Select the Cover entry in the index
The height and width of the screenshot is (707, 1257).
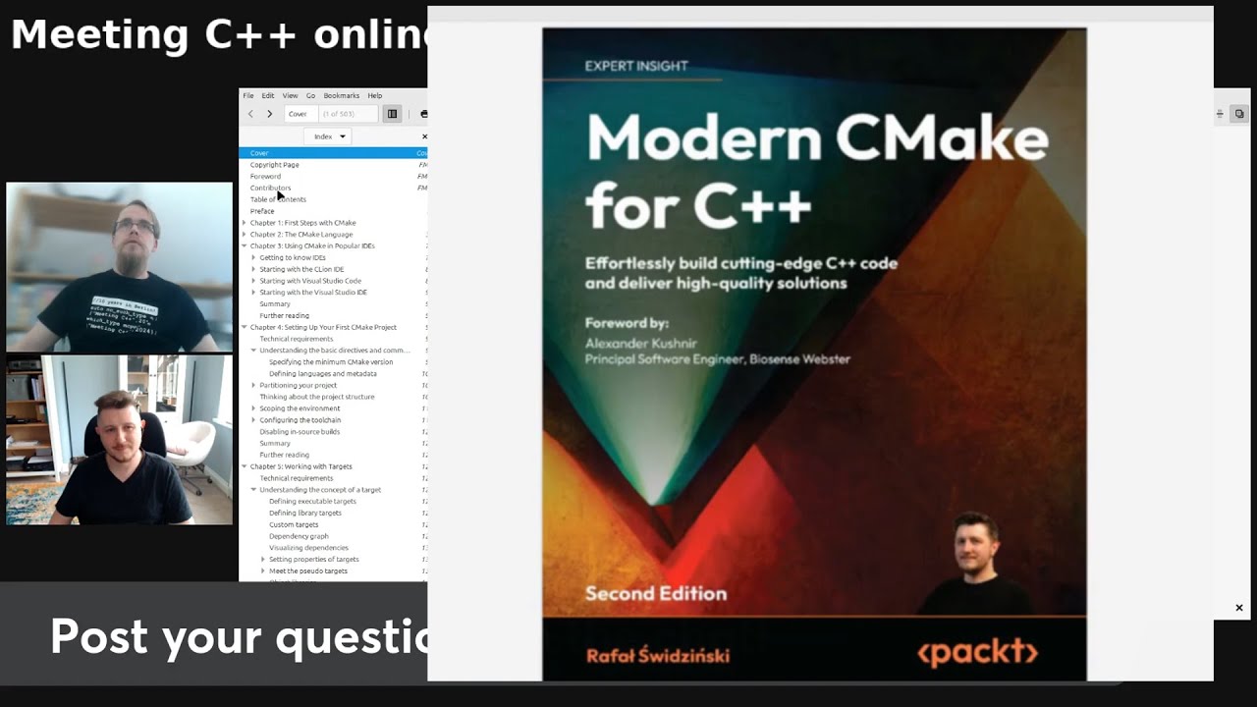[333, 153]
